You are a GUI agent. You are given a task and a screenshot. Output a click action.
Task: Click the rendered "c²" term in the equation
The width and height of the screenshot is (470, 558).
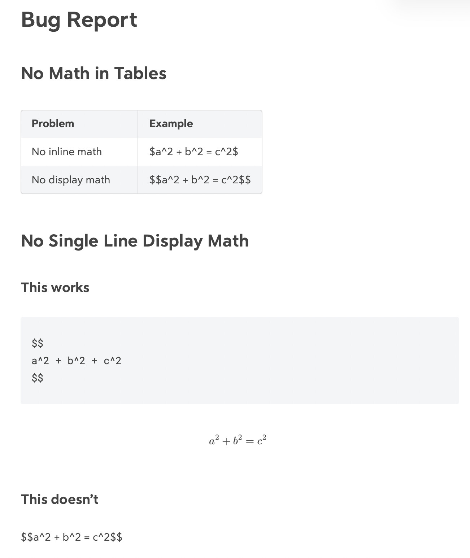(x=262, y=440)
